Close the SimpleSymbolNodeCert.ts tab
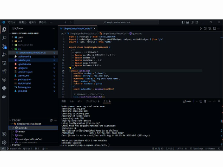Viewport: 223px width, 167px height. [95, 29]
